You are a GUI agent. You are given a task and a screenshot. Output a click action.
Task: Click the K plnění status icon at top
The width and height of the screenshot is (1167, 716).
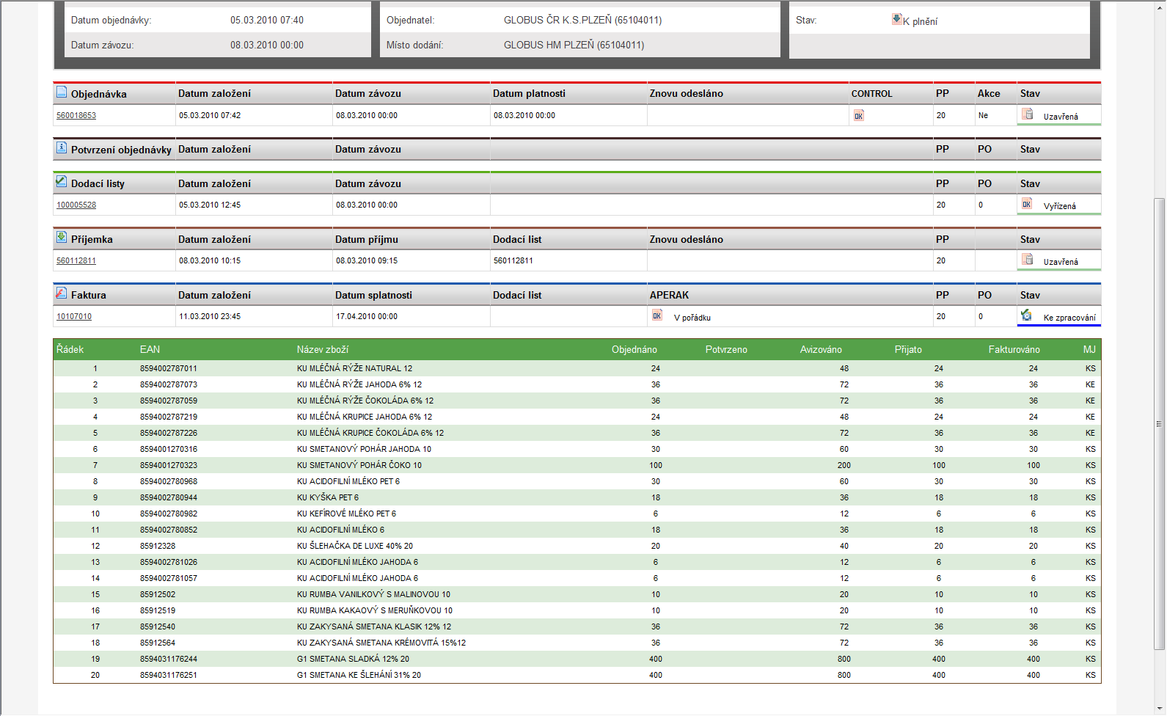pyautogui.click(x=897, y=19)
